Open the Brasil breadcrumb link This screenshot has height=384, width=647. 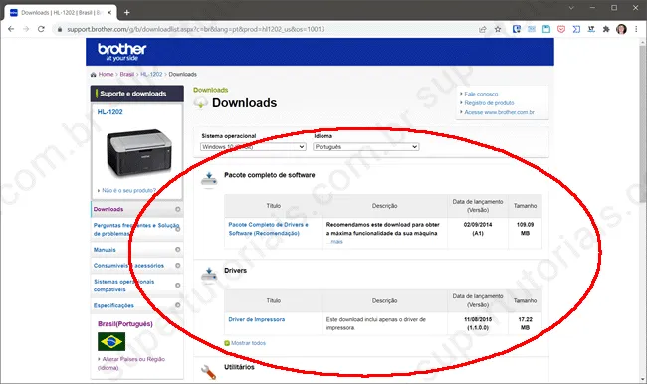(127, 74)
